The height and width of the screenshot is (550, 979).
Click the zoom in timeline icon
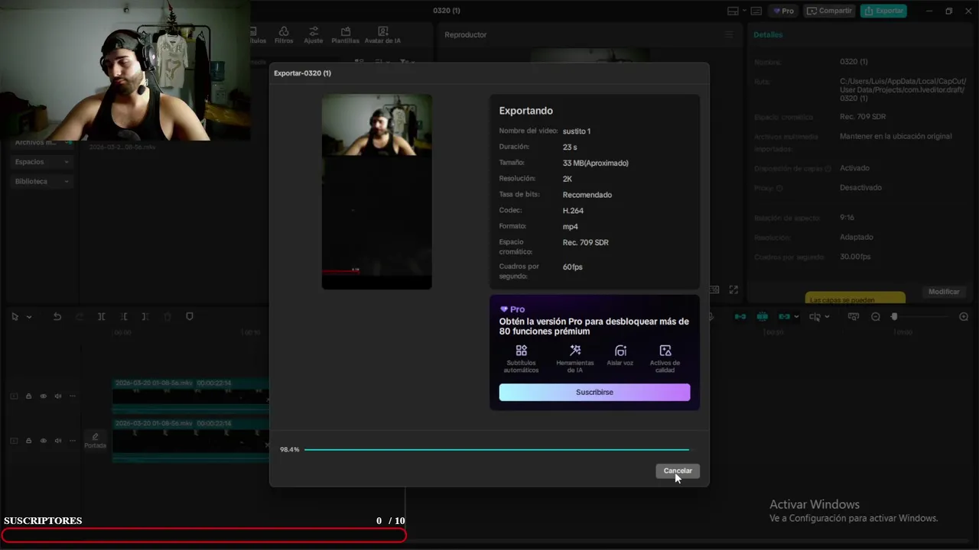[x=964, y=316]
